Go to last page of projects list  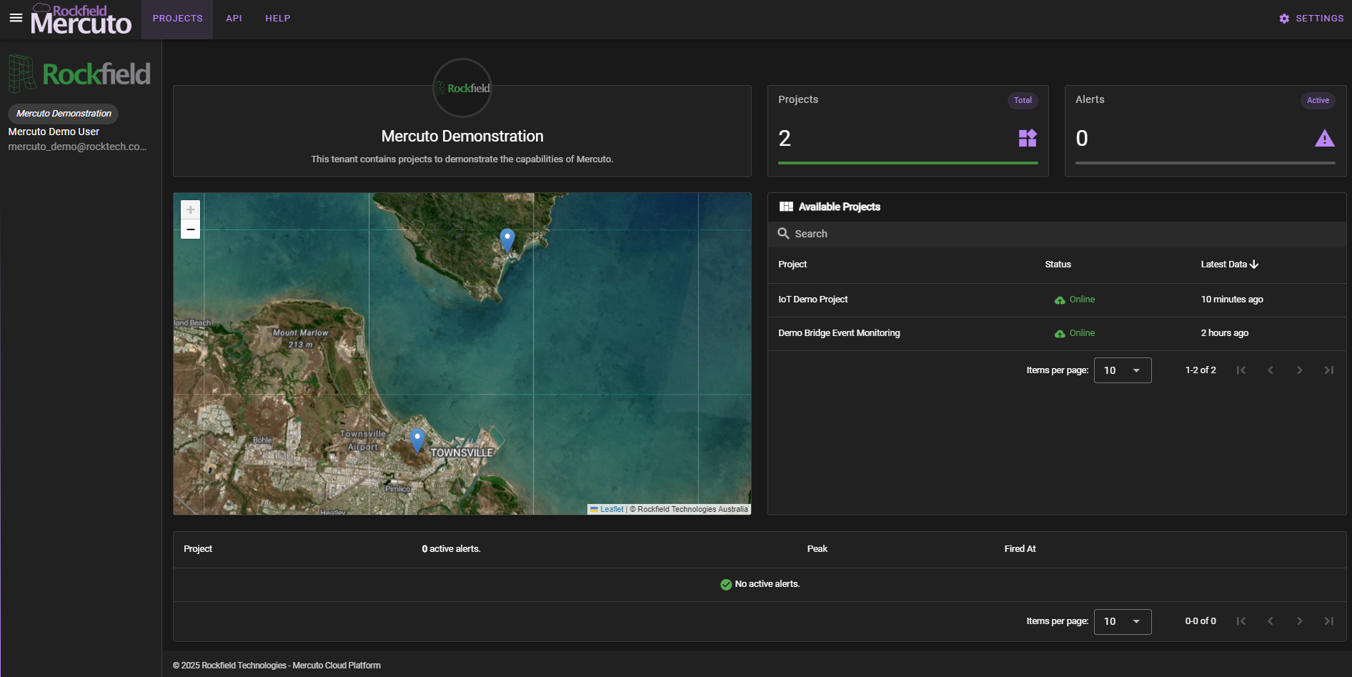(x=1329, y=370)
